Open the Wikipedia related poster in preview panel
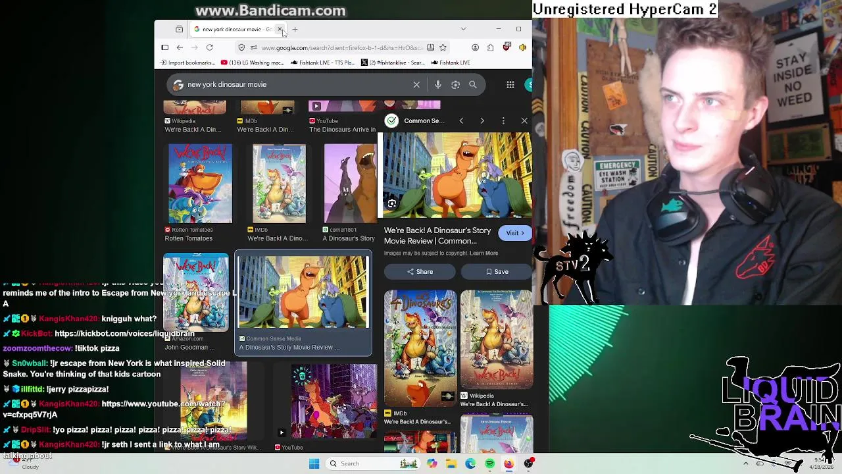 (497, 340)
